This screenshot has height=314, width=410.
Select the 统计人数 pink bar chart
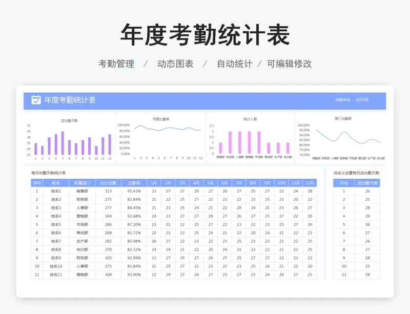pos(250,139)
